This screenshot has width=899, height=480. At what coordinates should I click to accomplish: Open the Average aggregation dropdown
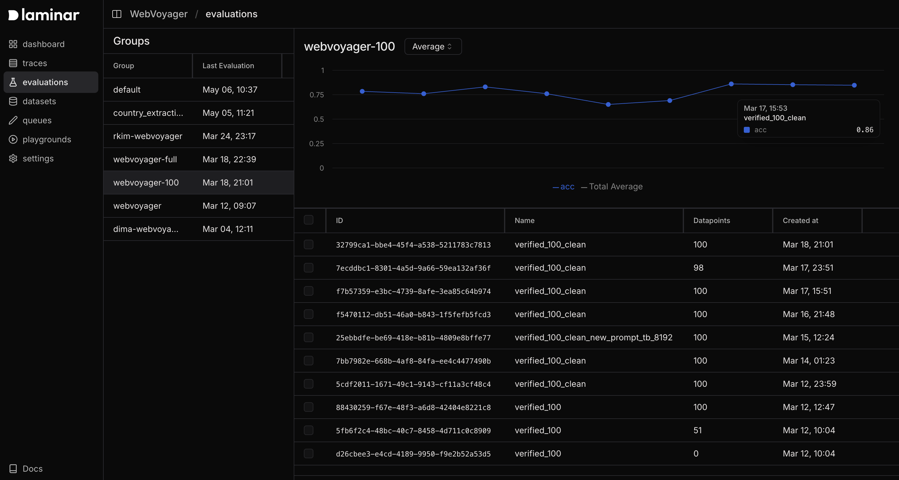click(x=433, y=46)
